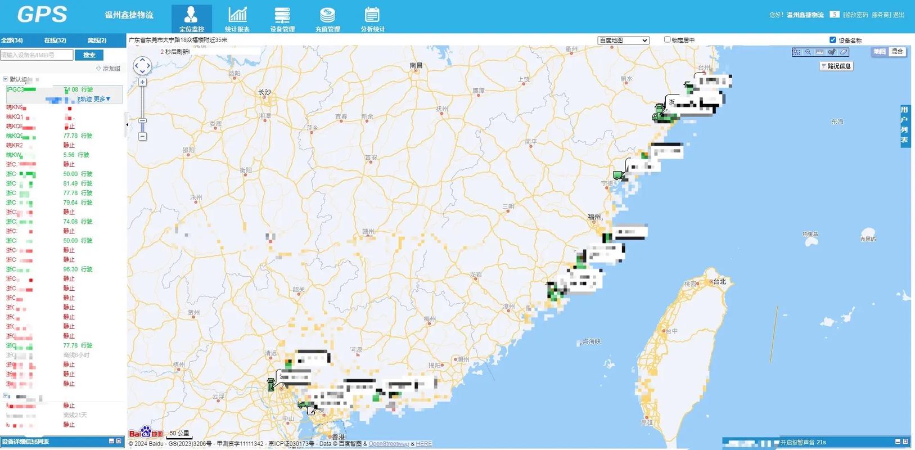This screenshot has height=450, width=915.
Task: Uncheck the 设备名称 device name checkbox
Action: pos(832,40)
